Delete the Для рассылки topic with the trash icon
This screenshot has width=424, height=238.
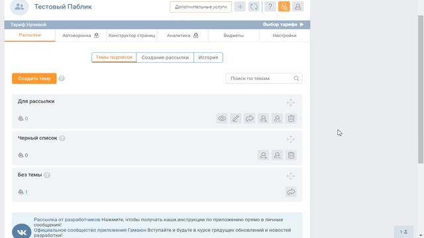[291, 118]
